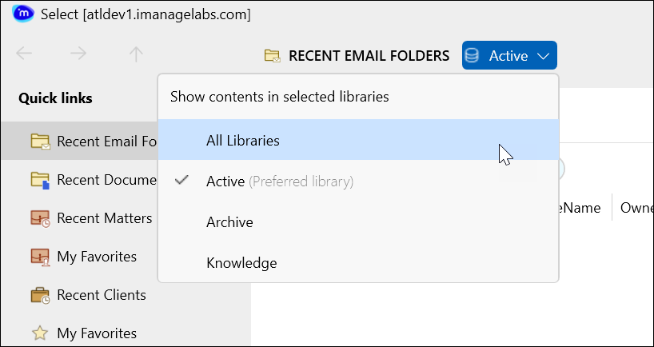Click the Recent Clients briefcase icon
654x347 pixels.
40,295
